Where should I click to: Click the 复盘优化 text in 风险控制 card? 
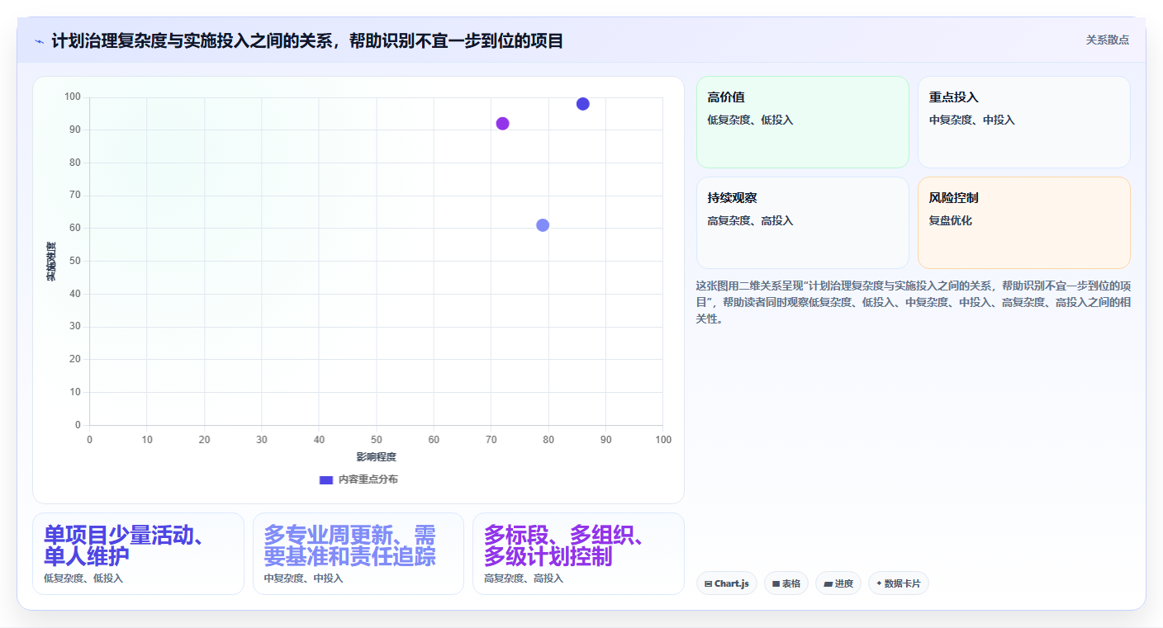(x=951, y=221)
